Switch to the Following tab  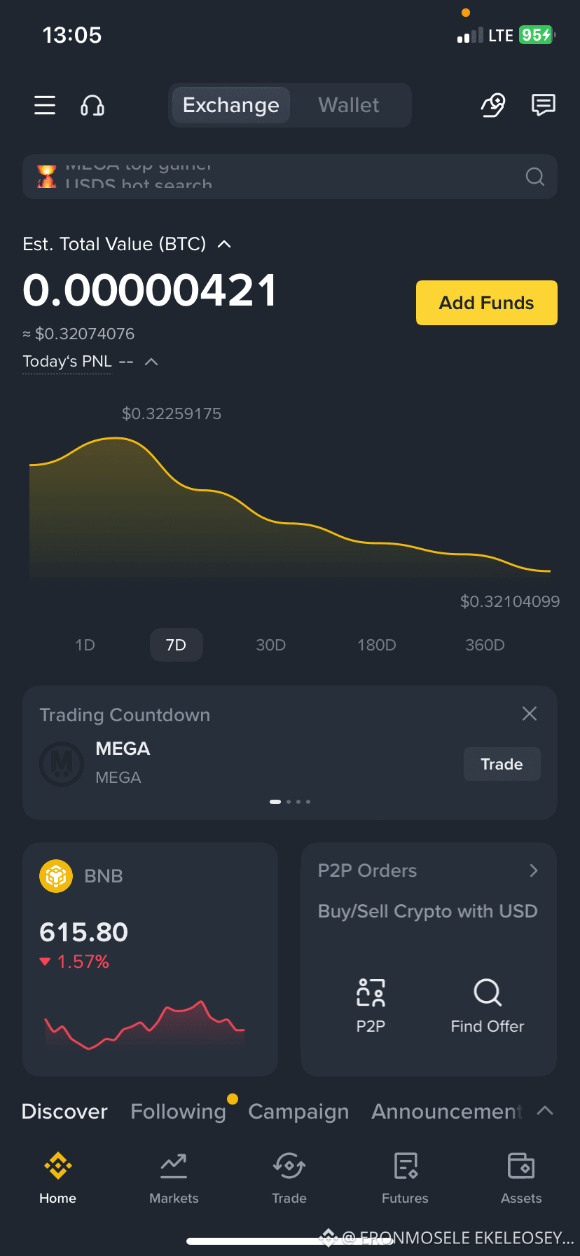point(178,1112)
